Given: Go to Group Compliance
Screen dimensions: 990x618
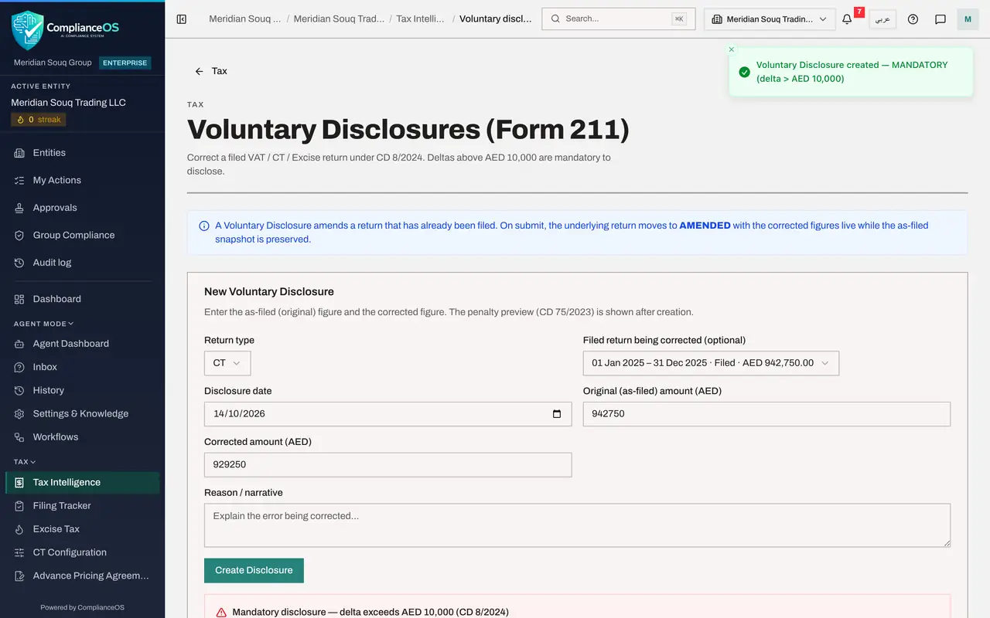Looking at the screenshot, I should (x=82, y=235).
